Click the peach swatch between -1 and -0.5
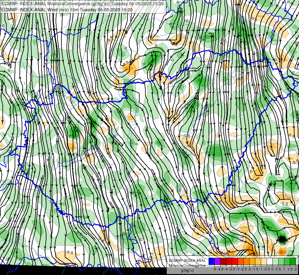Image resolution: width=299 pixels, height=275 pixels. click(264, 261)
